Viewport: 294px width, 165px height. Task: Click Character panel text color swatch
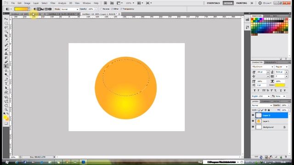[x=280, y=85]
